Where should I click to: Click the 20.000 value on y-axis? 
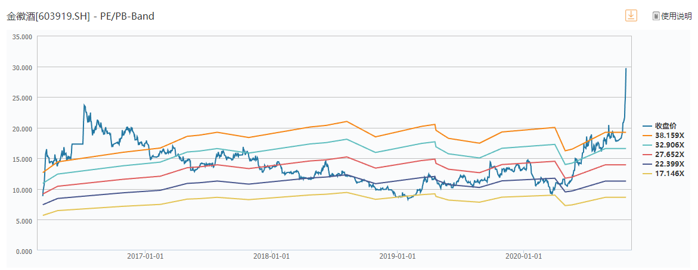(x=21, y=128)
